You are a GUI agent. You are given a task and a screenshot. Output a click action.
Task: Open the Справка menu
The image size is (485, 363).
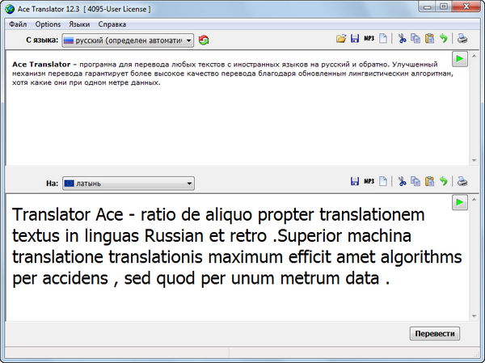point(113,24)
